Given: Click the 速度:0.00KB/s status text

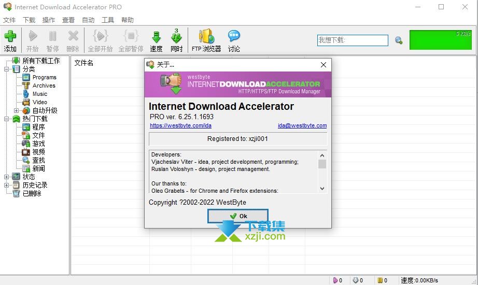Looking at the screenshot, I should point(419,280).
